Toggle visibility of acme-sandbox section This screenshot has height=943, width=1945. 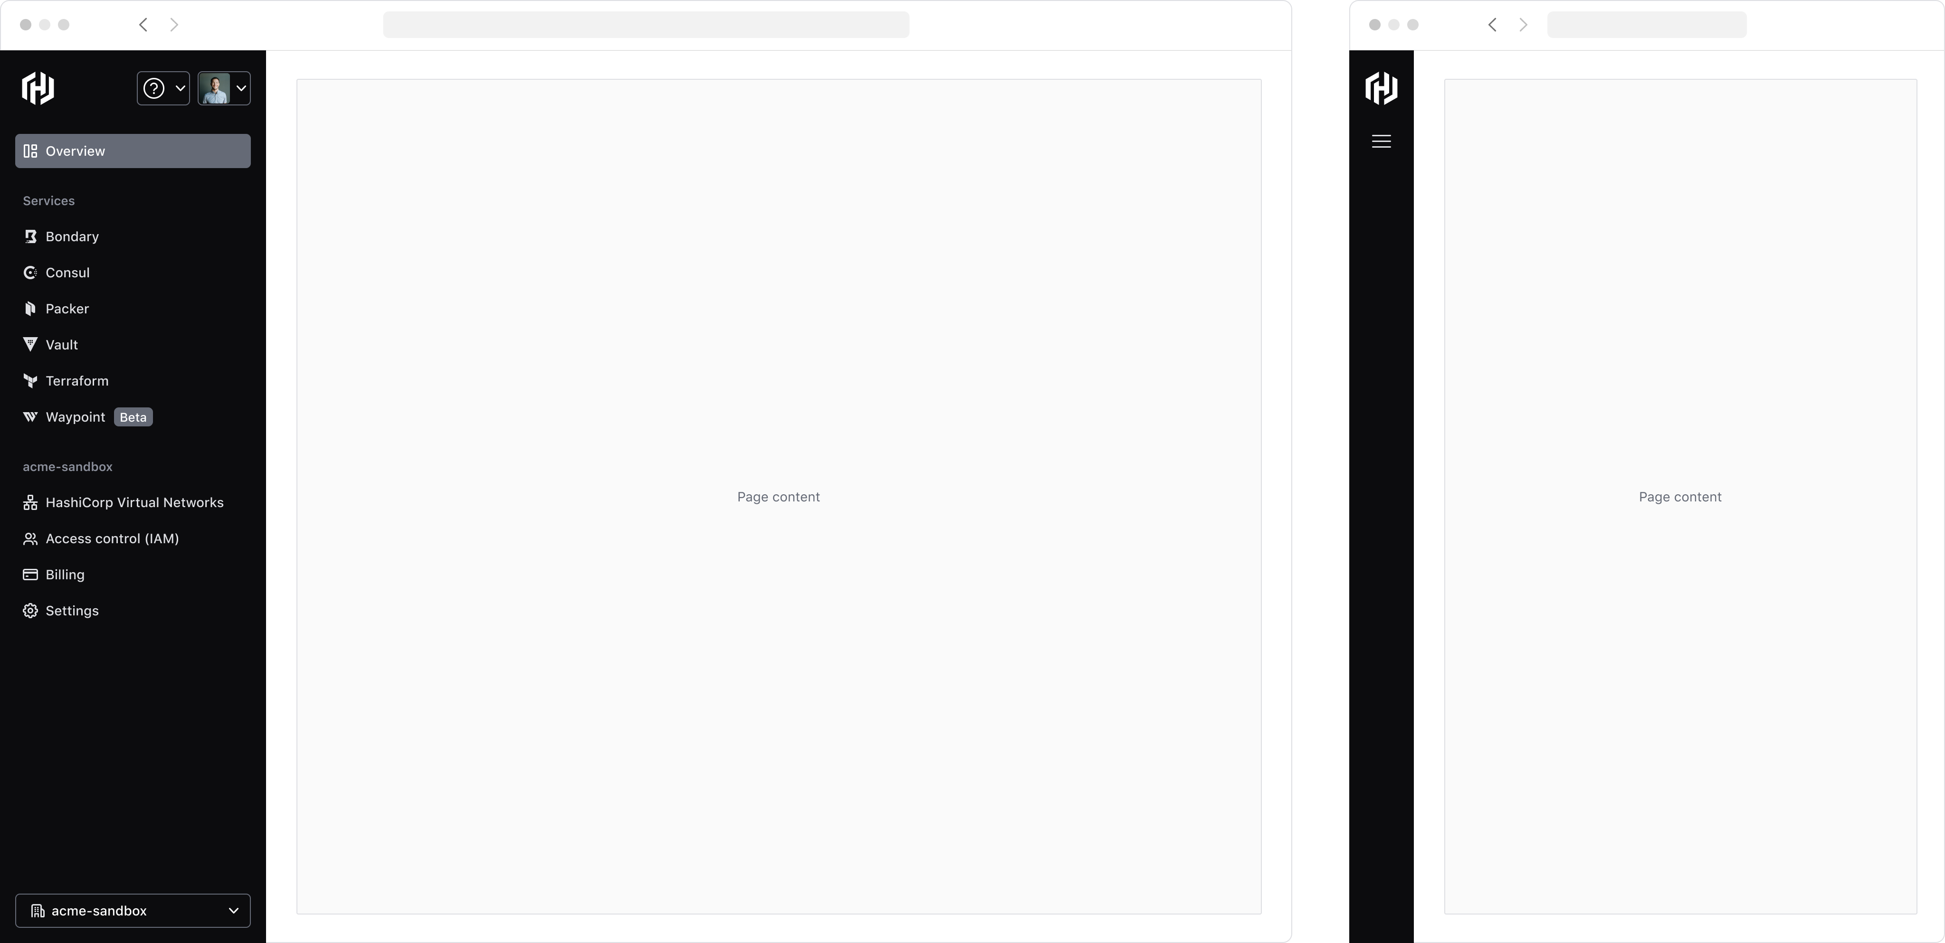click(x=67, y=466)
